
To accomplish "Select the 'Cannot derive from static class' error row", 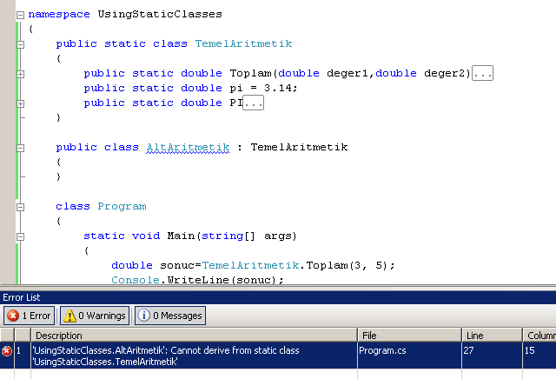I will point(193,356).
